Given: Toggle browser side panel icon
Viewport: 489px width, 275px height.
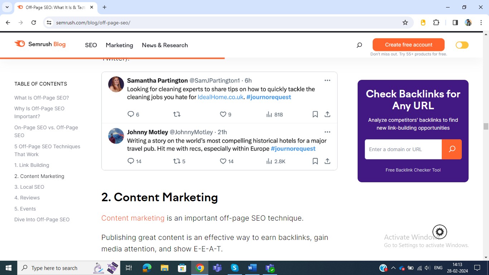Looking at the screenshot, I should click(455, 23).
